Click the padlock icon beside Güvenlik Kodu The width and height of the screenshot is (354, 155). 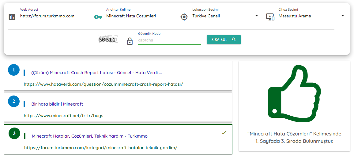click(130, 41)
